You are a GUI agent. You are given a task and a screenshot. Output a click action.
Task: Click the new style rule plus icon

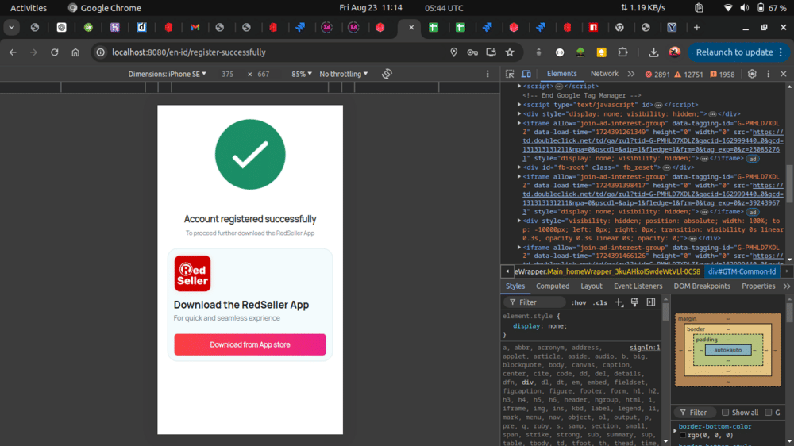click(x=619, y=302)
